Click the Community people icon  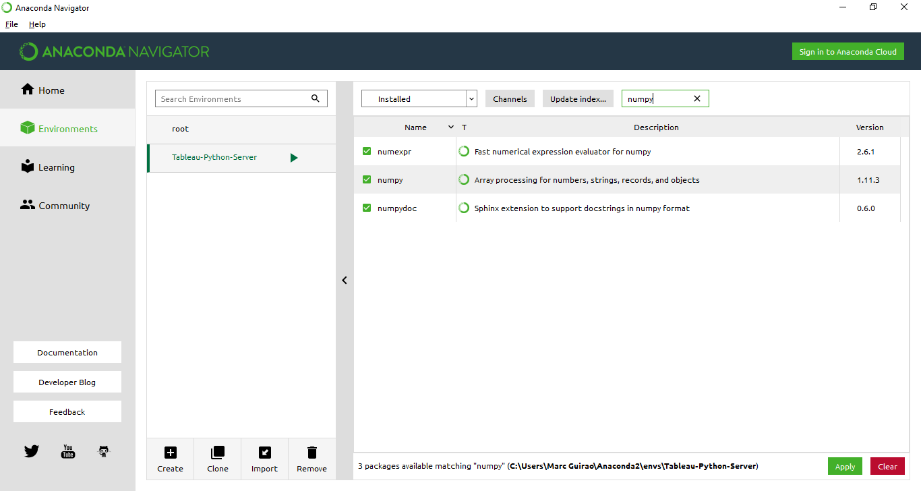coord(28,205)
